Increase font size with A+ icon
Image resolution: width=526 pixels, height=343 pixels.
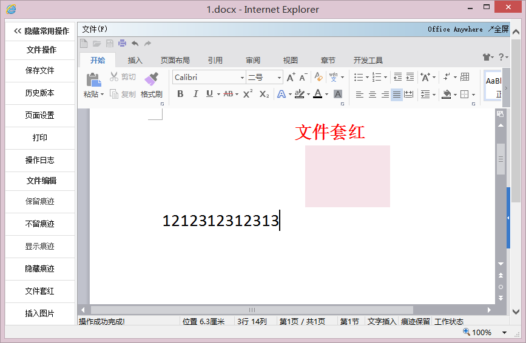pos(291,78)
